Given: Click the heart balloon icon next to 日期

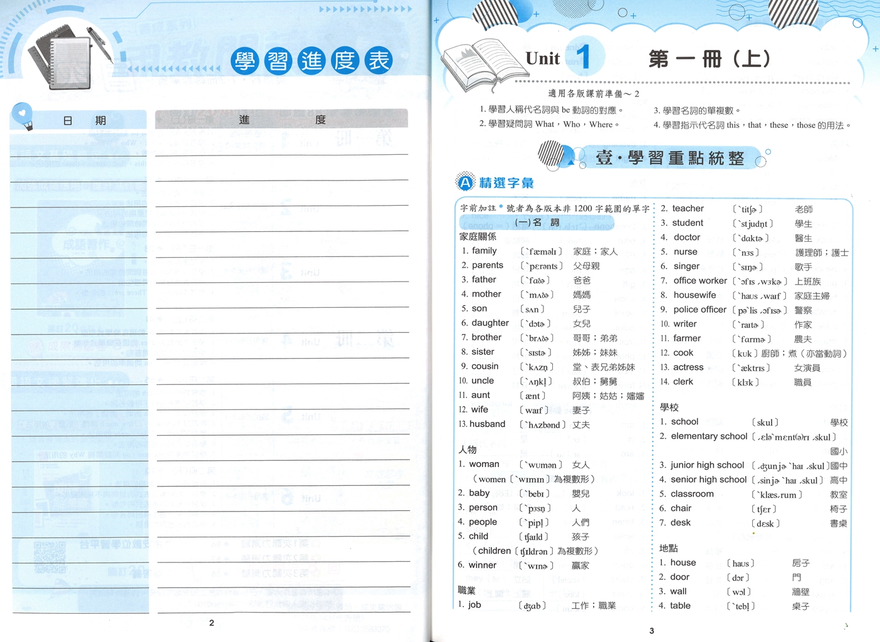Looking at the screenshot, I should (23, 116).
